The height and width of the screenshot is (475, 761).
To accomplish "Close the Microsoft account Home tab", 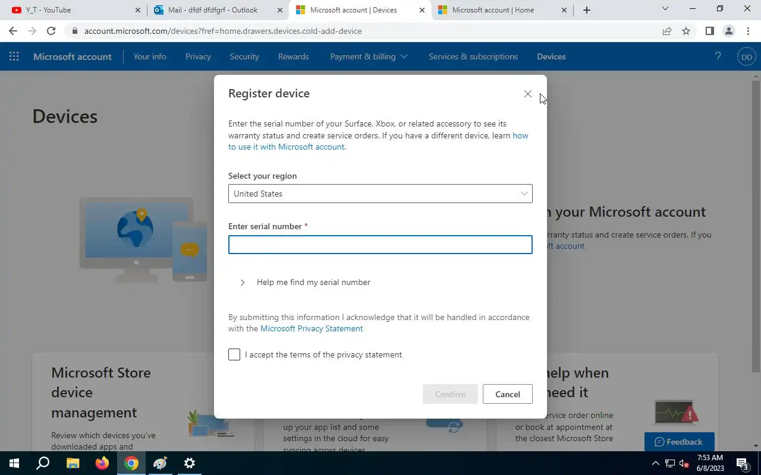I will click(564, 10).
